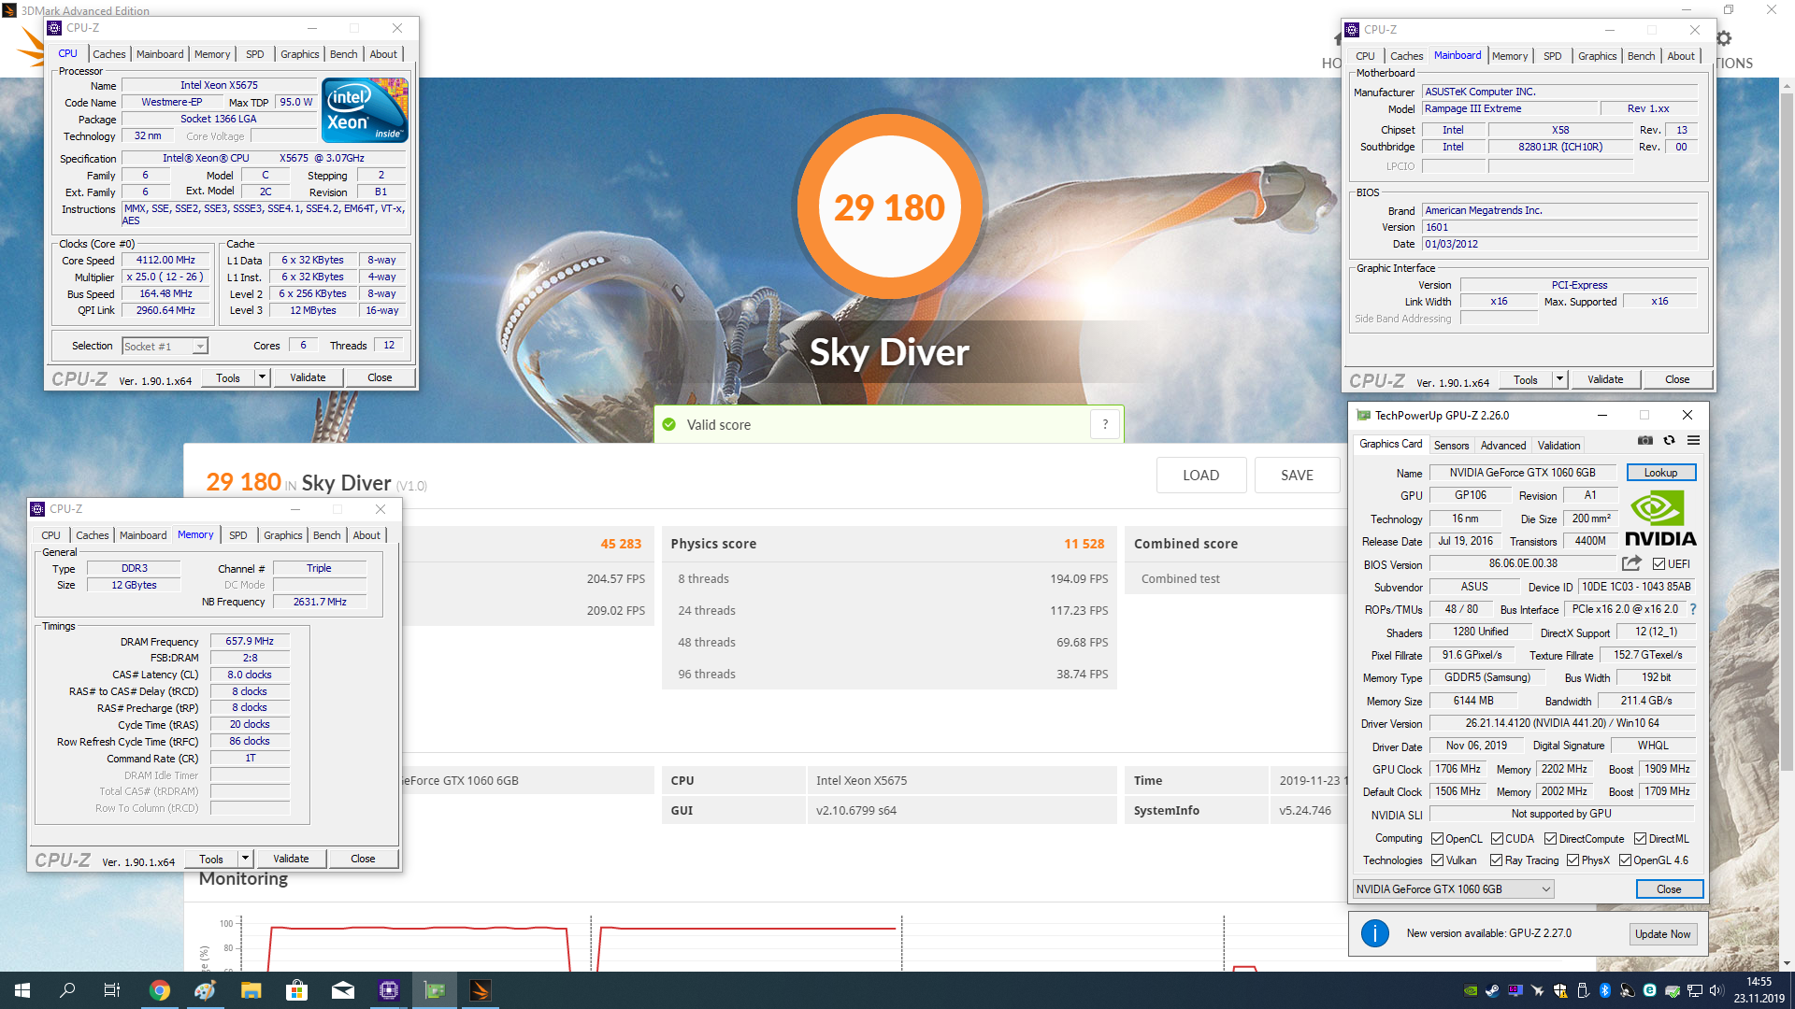The image size is (1795, 1009).
Task: Click the Lookup button in GPU-Z
Action: [x=1661, y=473]
